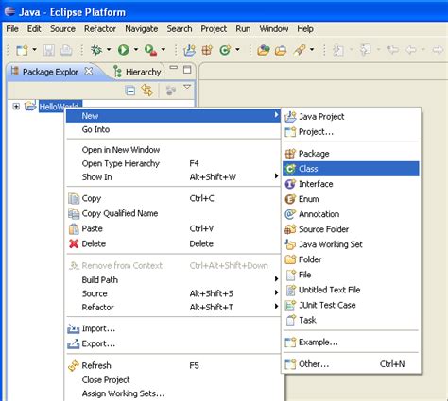Open the Project menu
The image size is (448, 401).
click(214, 29)
